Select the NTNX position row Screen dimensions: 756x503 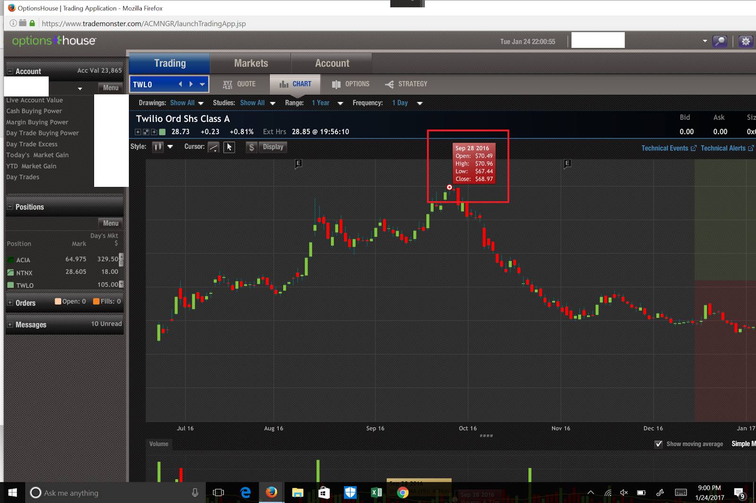click(62, 272)
